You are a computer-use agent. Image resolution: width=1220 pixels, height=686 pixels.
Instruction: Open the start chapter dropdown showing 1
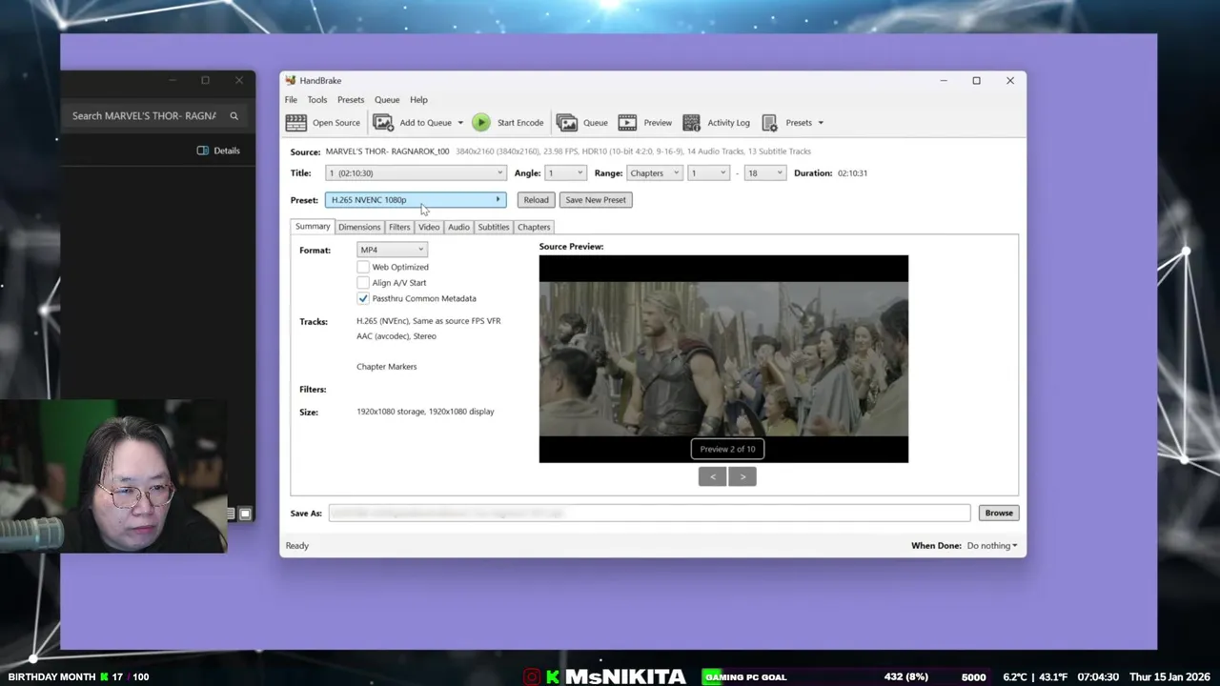point(708,173)
